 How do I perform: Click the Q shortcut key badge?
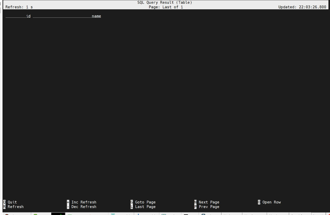point(4,202)
